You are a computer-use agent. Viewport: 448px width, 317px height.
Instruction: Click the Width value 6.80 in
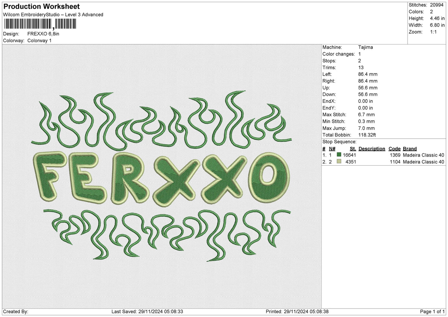click(438, 25)
